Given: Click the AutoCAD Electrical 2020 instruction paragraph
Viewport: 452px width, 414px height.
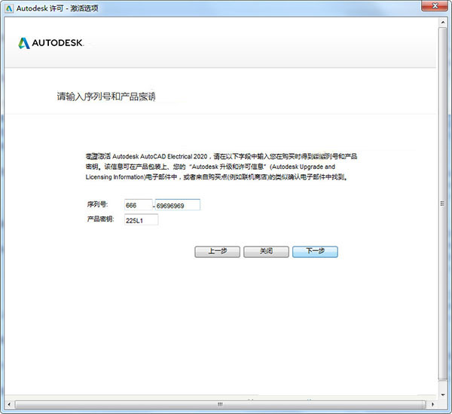Looking at the screenshot, I should [221, 166].
